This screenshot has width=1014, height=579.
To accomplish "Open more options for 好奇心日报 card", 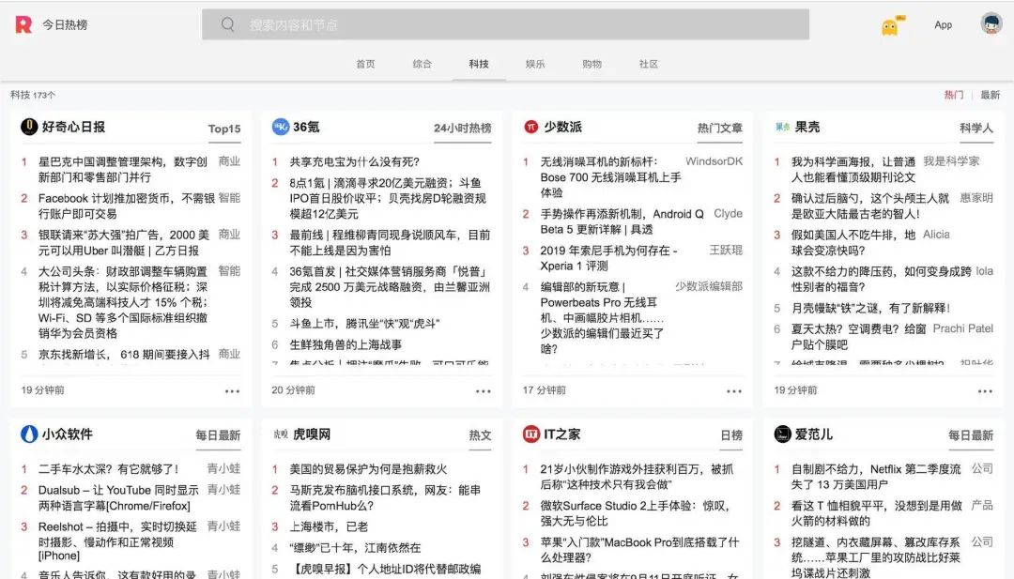I will (x=233, y=391).
